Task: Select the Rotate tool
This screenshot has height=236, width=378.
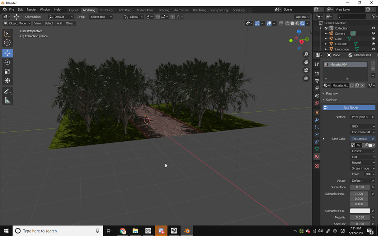Action: click(7, 62)
